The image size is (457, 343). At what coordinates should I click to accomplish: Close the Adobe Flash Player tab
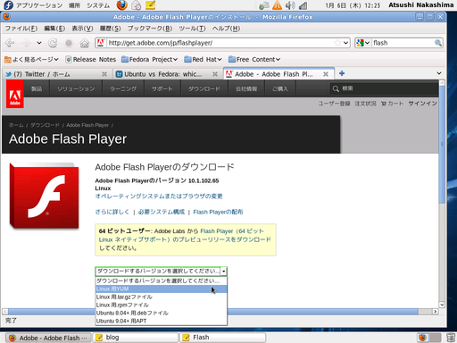[x=326, y=74]
